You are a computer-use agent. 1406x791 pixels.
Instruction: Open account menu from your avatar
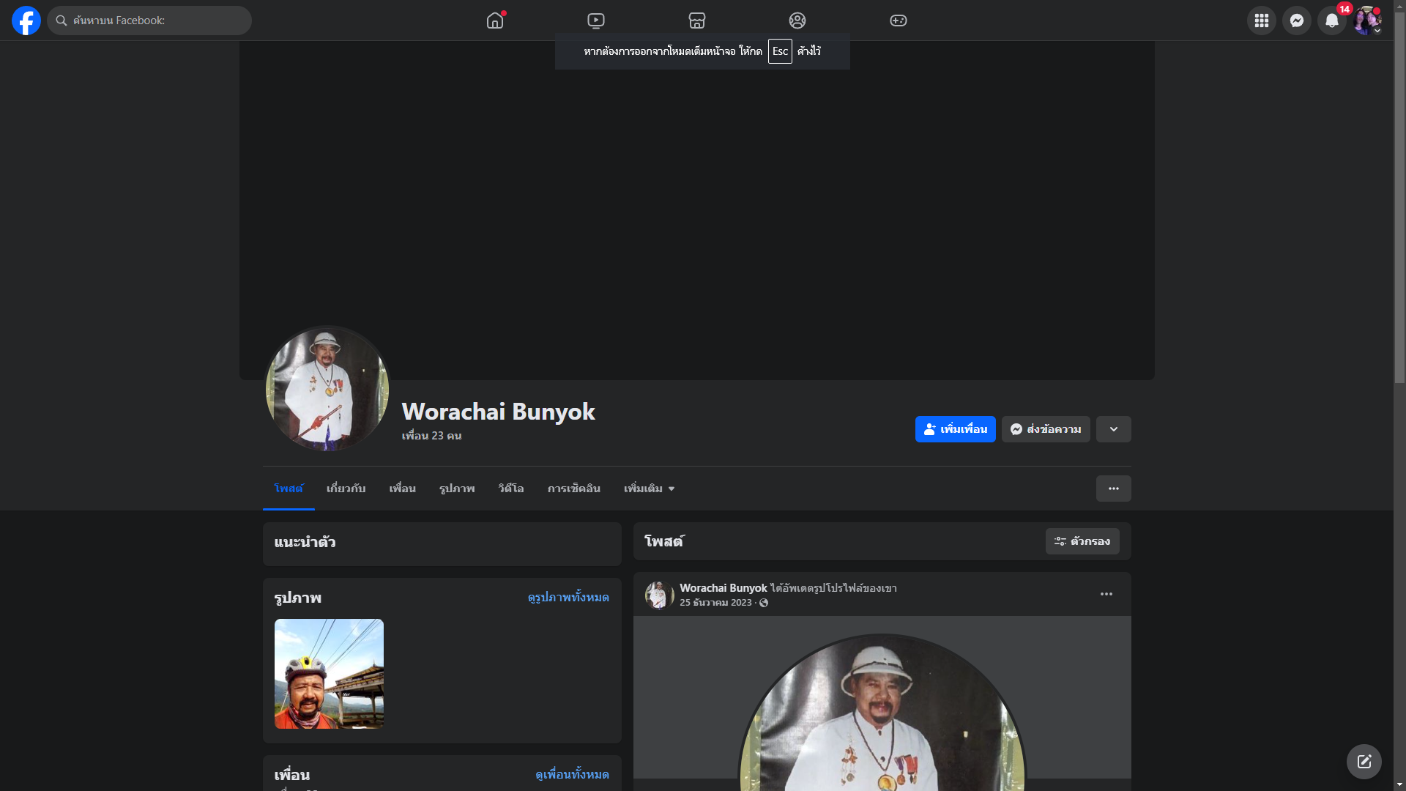coord(1367,21)
